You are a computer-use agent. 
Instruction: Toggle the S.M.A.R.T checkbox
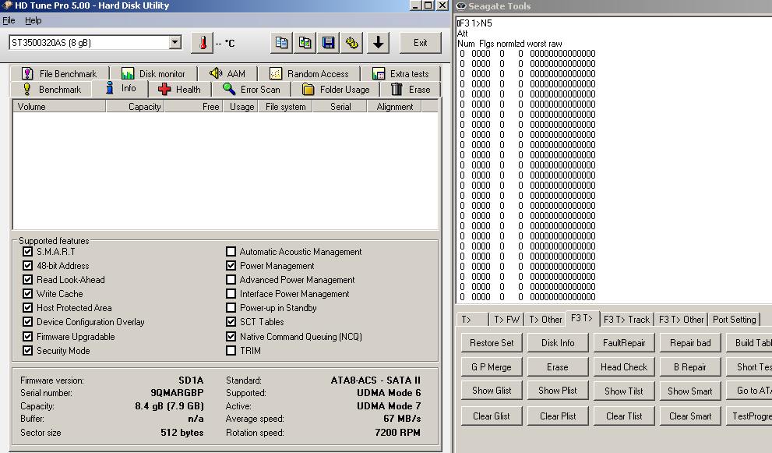[27, 251]
